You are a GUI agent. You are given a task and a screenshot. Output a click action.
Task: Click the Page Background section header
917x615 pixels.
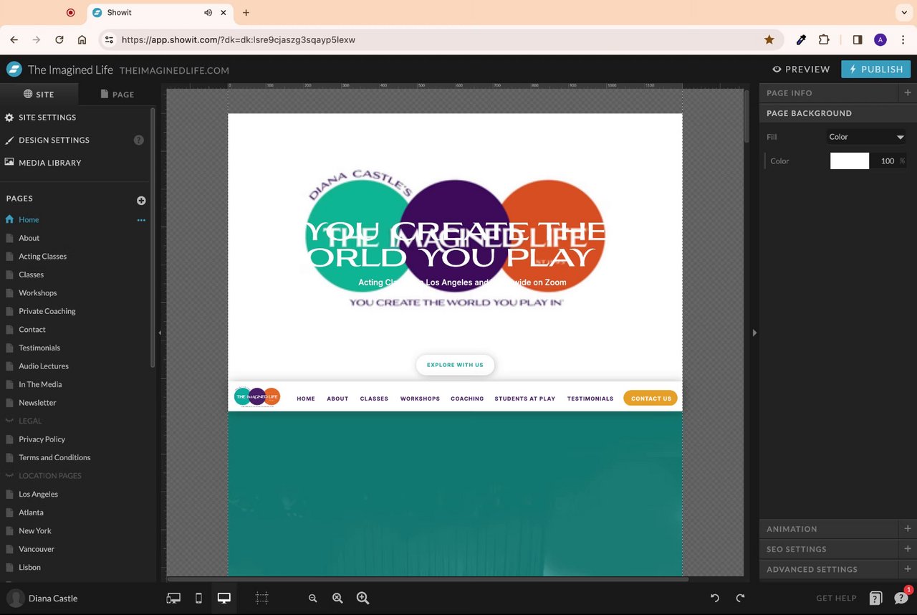click(838, 113)
